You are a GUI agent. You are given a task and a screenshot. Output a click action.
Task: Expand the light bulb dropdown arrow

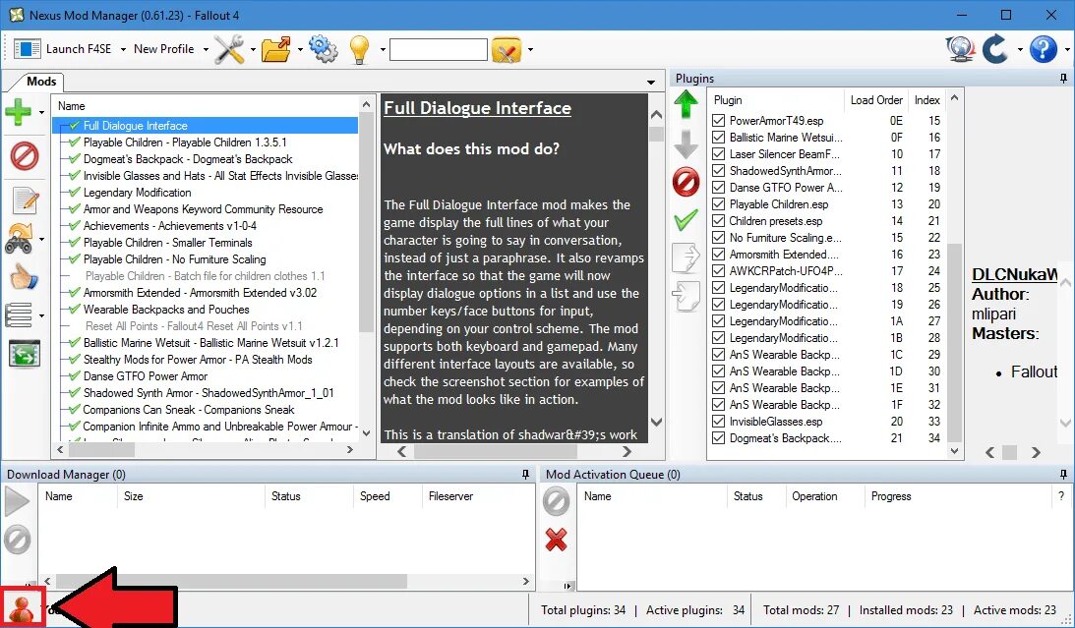(384, 49)
